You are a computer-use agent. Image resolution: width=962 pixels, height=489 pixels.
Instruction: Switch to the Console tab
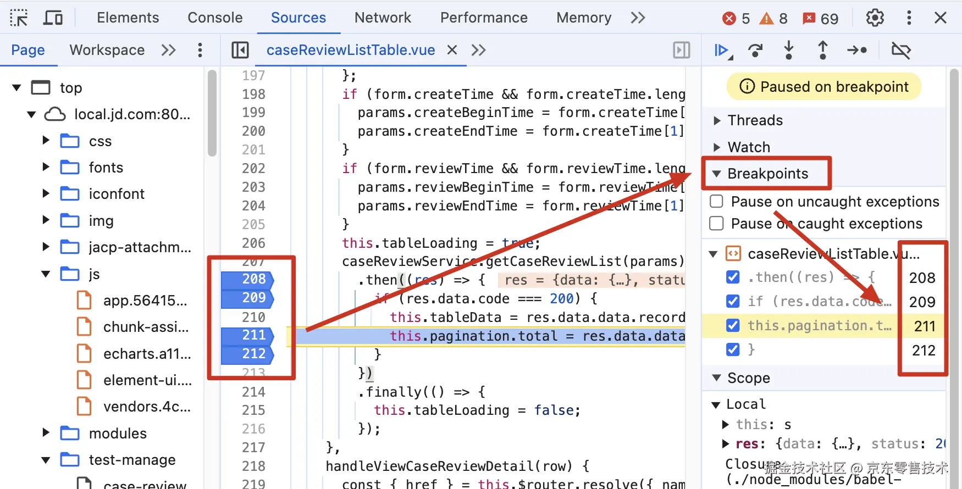coord(215,18)
